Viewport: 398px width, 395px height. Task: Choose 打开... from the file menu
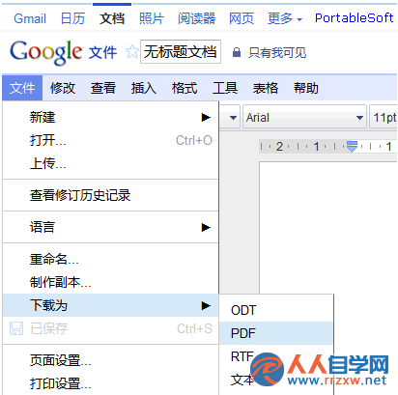110,140
